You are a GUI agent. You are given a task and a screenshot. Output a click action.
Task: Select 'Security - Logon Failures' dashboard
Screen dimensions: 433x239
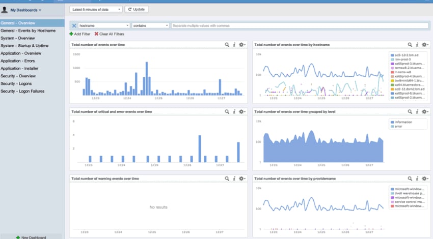click(22, 91)
